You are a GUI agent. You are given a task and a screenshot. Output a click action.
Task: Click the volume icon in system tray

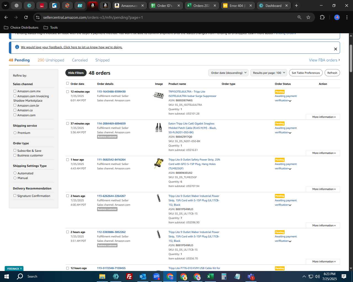pos(317,276)
